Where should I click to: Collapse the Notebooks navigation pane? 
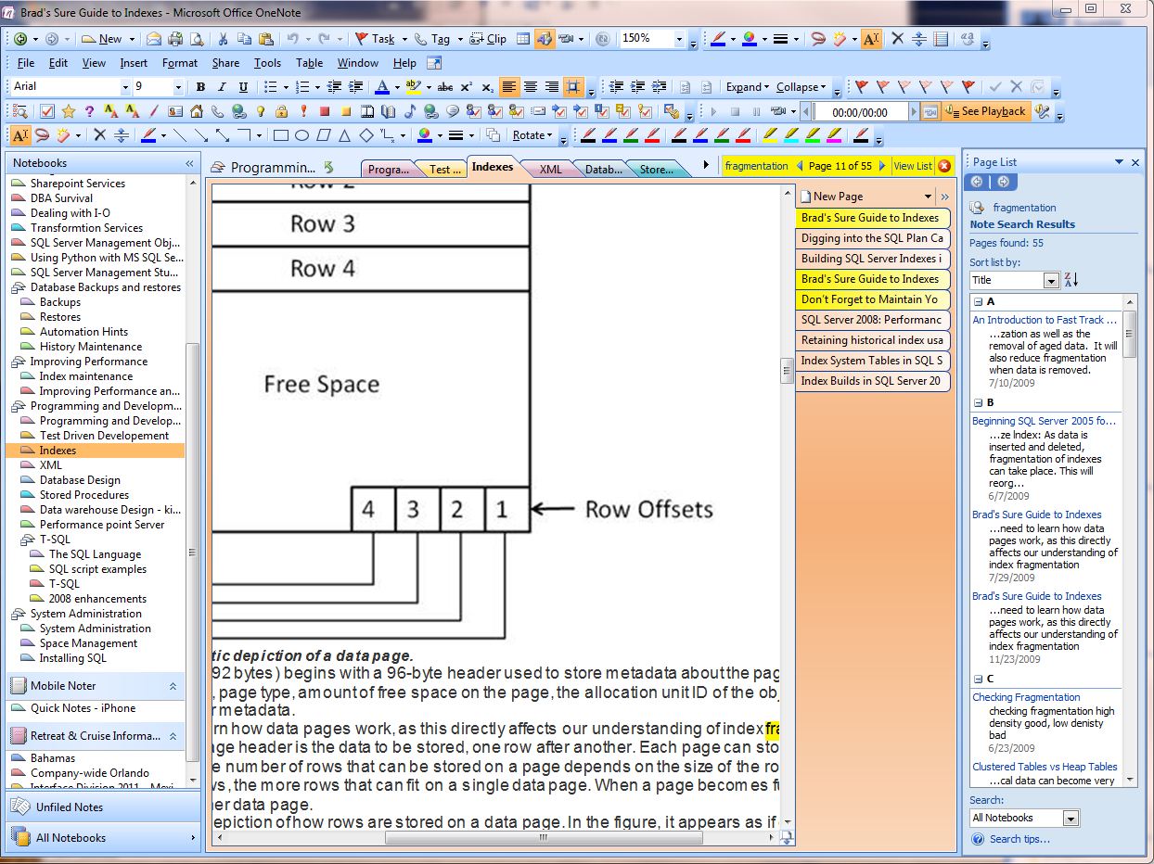pos(189,163)
